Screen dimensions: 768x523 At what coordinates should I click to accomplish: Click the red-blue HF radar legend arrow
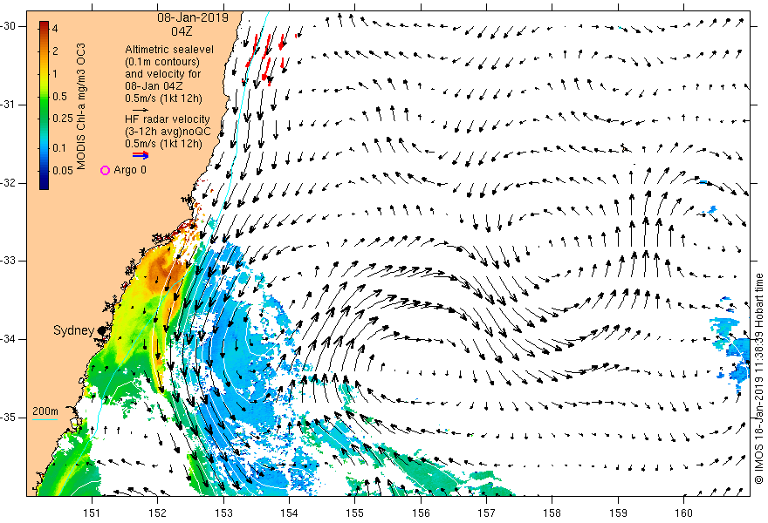[x=141, y=155]
